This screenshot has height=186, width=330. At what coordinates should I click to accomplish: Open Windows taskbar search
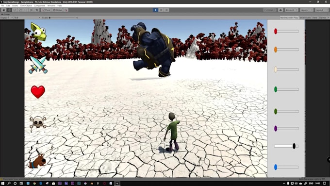point(9,184)
